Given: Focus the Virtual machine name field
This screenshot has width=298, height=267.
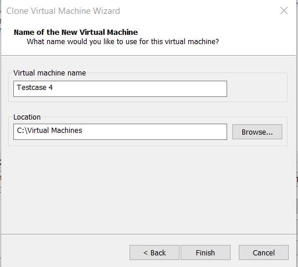Looking at the screenshot, I should [120, 89].
